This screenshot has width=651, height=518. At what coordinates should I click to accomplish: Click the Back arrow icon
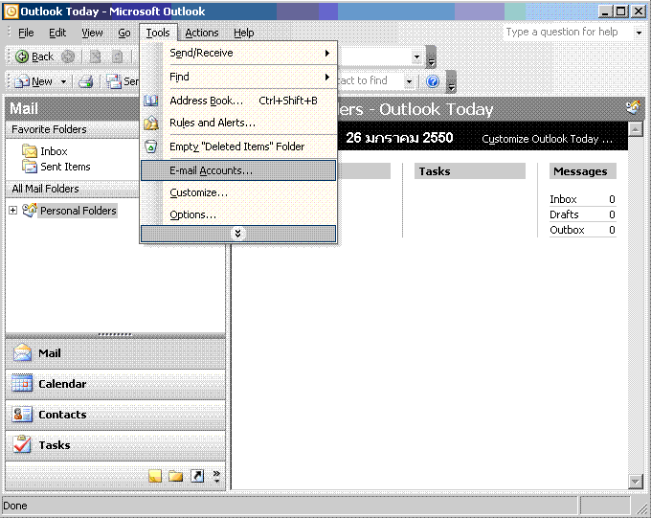point(22,56)
